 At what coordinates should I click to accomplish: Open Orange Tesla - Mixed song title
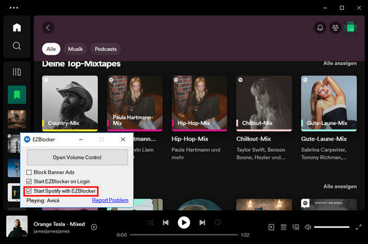click(x=59, y=224)
